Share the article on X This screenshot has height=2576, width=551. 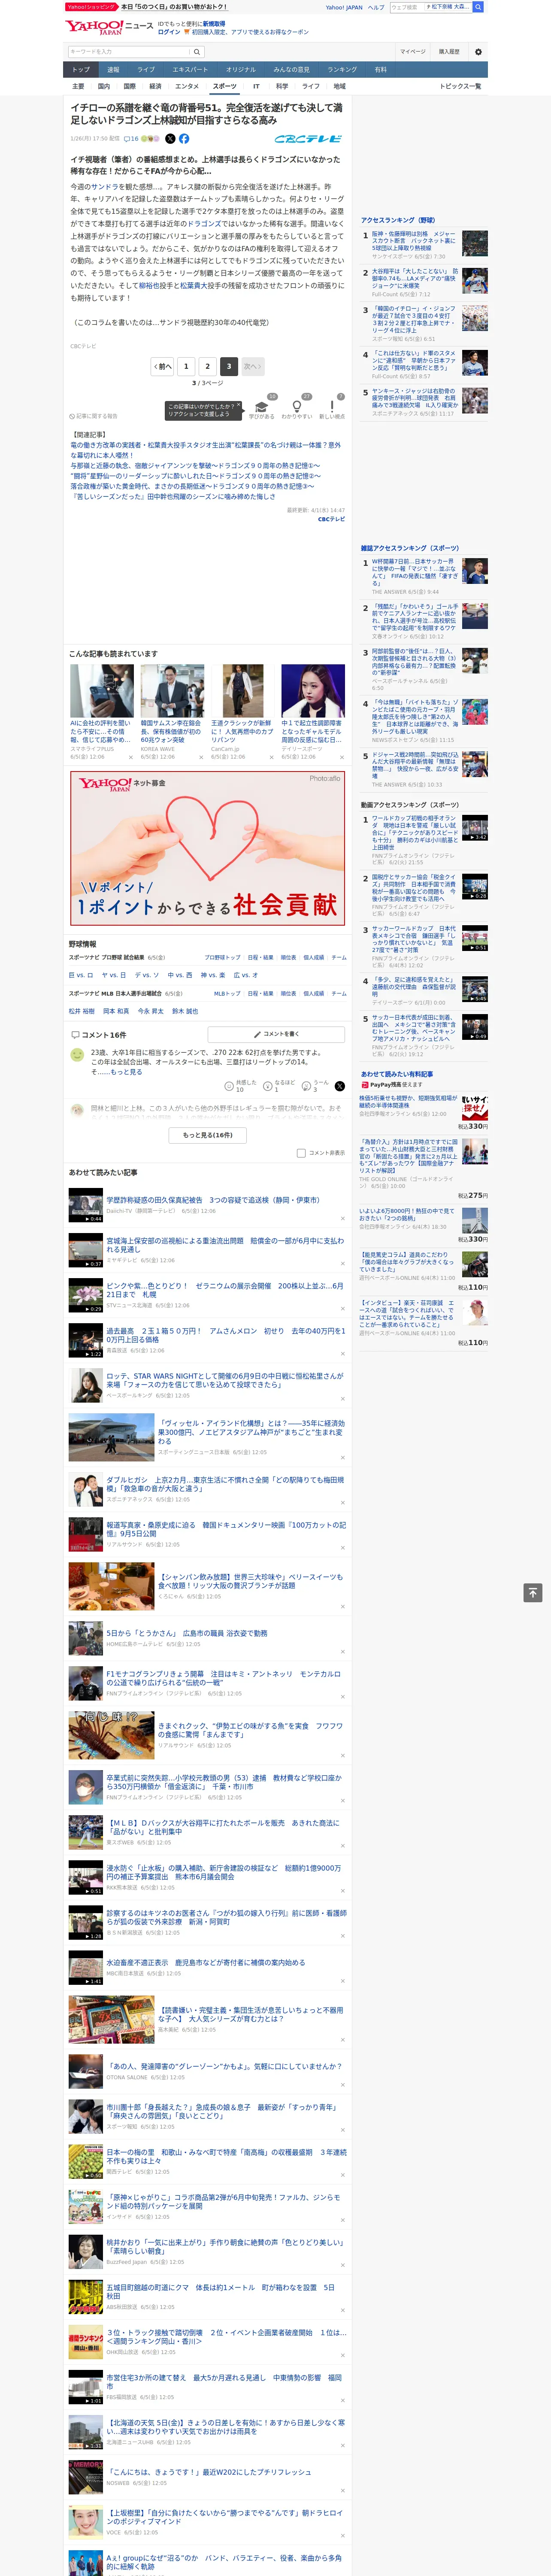tap(170, 139)
